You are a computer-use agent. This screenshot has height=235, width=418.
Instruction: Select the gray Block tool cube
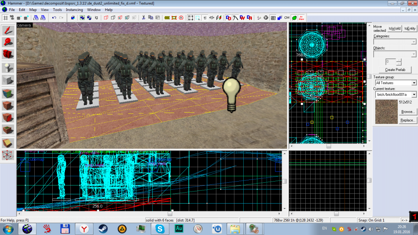pyautogui.click(x=8, y=80)
